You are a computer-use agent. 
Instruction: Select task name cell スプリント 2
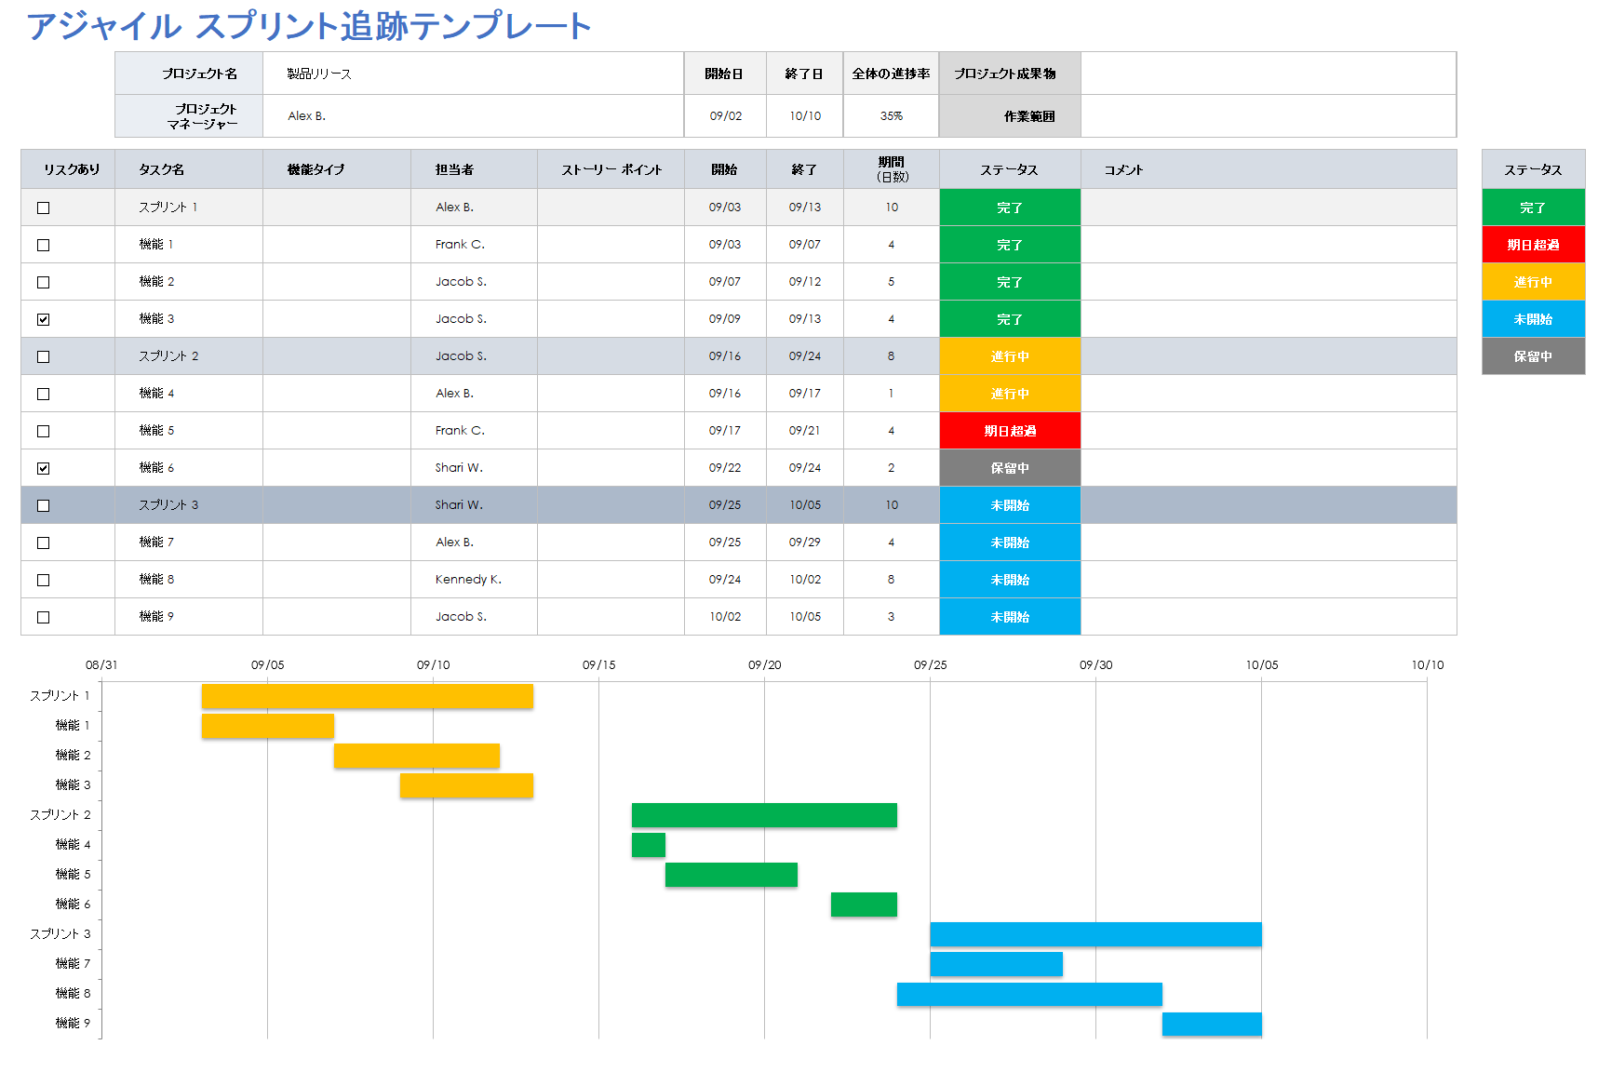[188, 356]
